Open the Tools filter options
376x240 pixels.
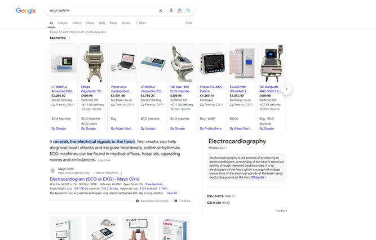click(x=188, y=23)
